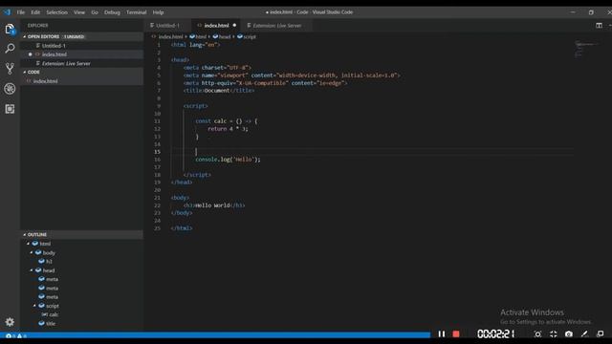Switch to Extension: Live Server tab

tap(276, 26)
